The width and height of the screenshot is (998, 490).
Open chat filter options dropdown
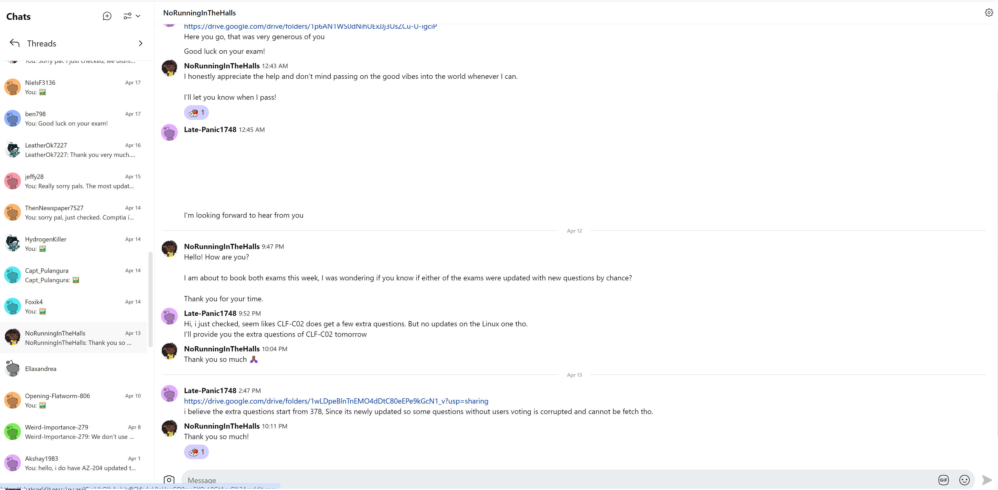click(132, 16)
